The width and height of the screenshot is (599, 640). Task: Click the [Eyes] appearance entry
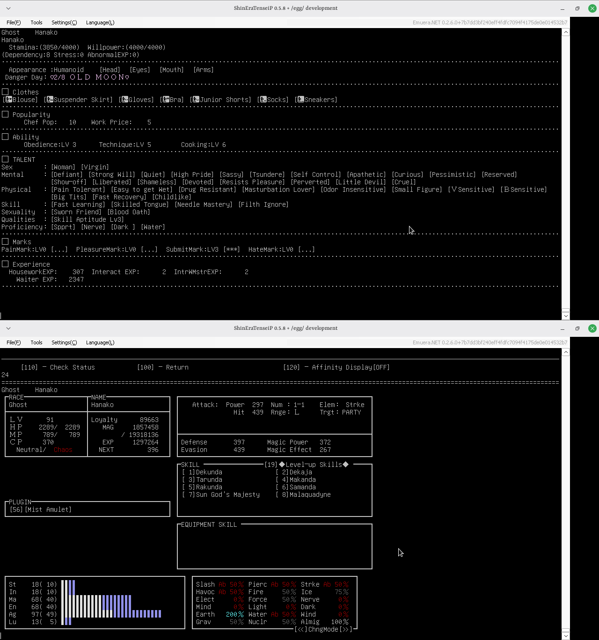140,70
